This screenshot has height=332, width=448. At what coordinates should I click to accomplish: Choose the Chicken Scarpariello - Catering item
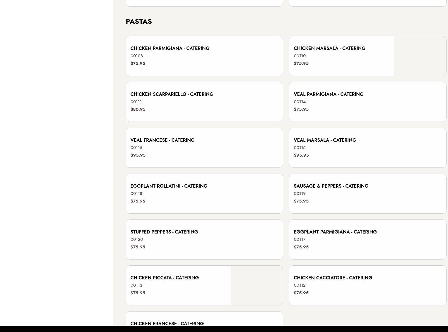204,102
